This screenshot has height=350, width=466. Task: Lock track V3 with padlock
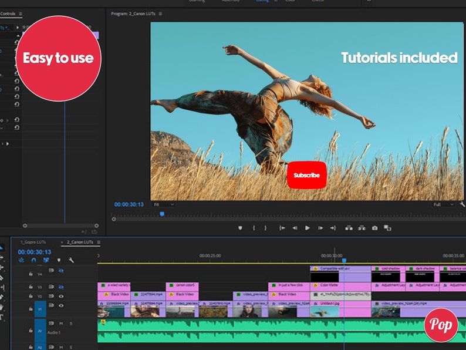31,287
